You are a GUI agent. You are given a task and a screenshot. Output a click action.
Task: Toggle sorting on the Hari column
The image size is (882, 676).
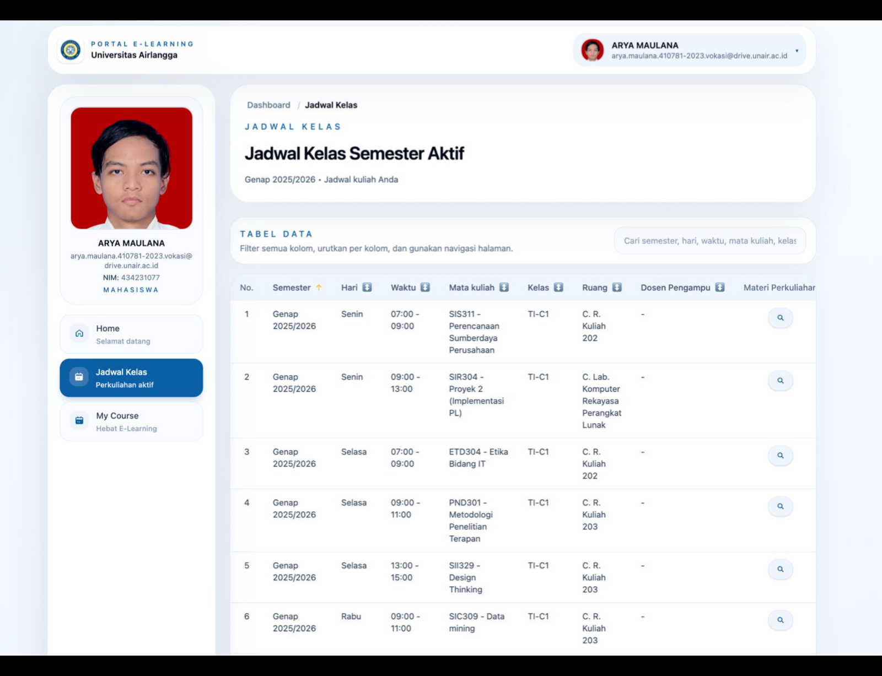(367, 287)
